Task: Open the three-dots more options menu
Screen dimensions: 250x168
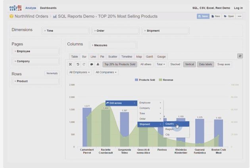Action: click(239, 16)
